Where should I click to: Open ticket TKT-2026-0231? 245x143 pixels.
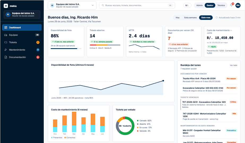click(209, 104)
